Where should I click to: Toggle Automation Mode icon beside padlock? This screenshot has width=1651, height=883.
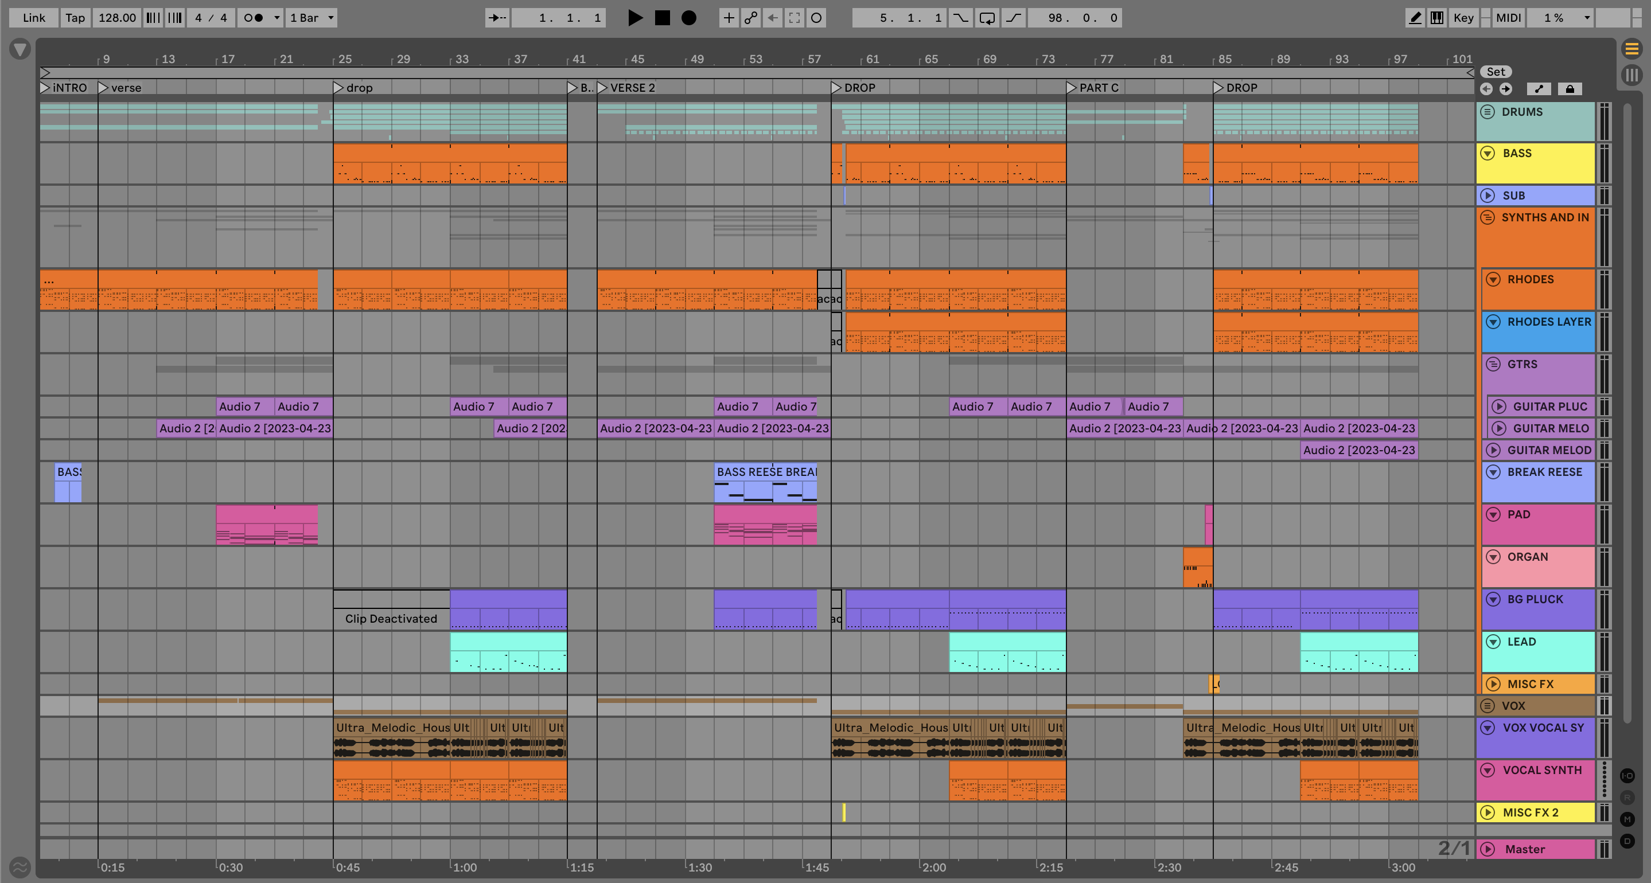click(1539, 89)
